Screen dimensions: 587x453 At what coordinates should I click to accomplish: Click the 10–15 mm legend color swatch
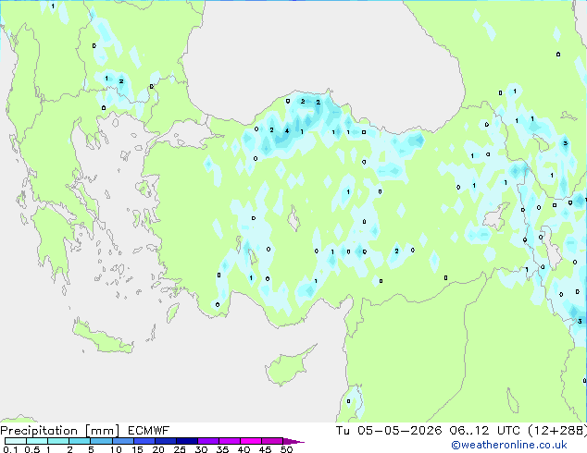click(x=122, y=441)
